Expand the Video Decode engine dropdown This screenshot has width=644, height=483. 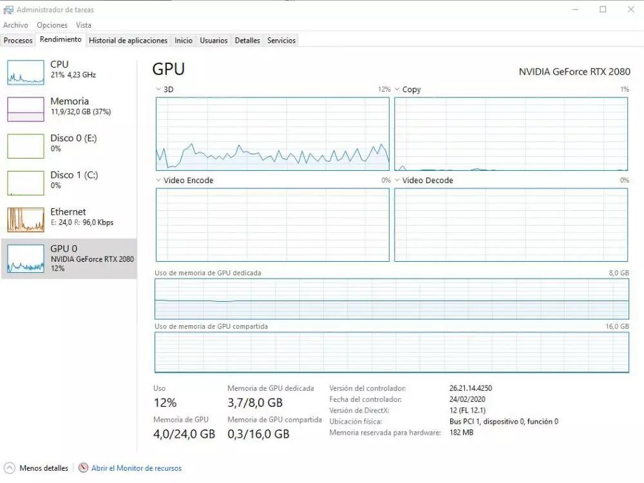(x=397, y=181)
